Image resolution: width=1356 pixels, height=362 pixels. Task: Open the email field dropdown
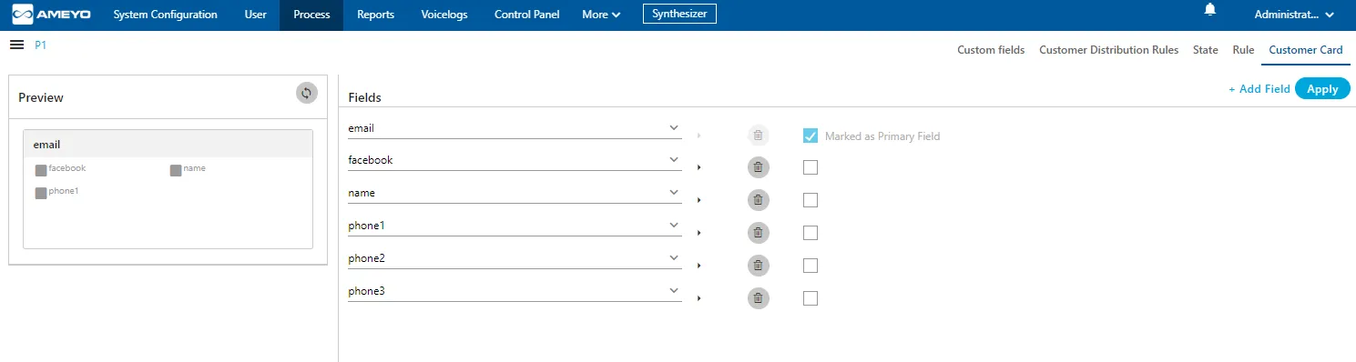(x=515, y=128)
